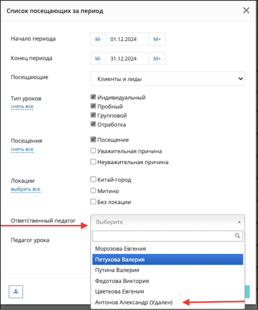
Task: Enable the Уважительная причина checkbox
Action: [93, 151]
